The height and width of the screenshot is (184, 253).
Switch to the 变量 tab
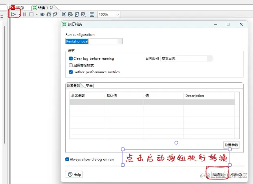point(89,85)
